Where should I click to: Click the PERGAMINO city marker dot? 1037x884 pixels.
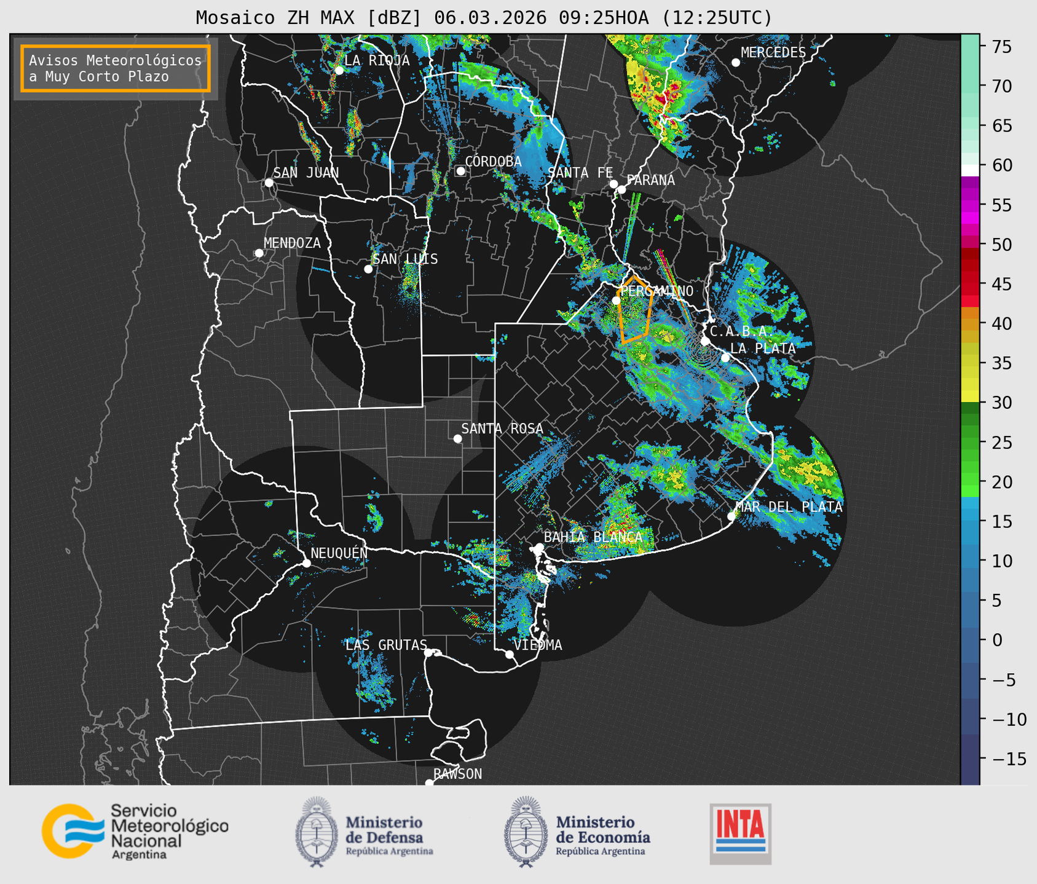[x=616, y=301]
